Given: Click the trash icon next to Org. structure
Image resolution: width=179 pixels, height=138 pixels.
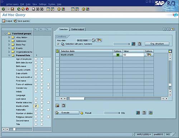Looking at the screenshot, I should pos(140,44).
